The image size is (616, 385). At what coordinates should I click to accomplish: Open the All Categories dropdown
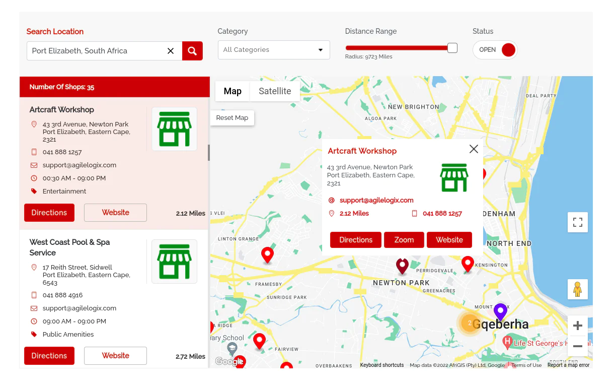pos(273,50)
